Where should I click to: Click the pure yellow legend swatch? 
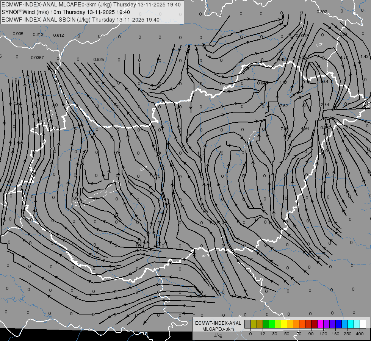point(284,324)
